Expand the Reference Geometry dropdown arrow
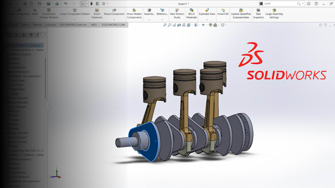This screenshot has height=188, width=335. click(x=162, y=20)
